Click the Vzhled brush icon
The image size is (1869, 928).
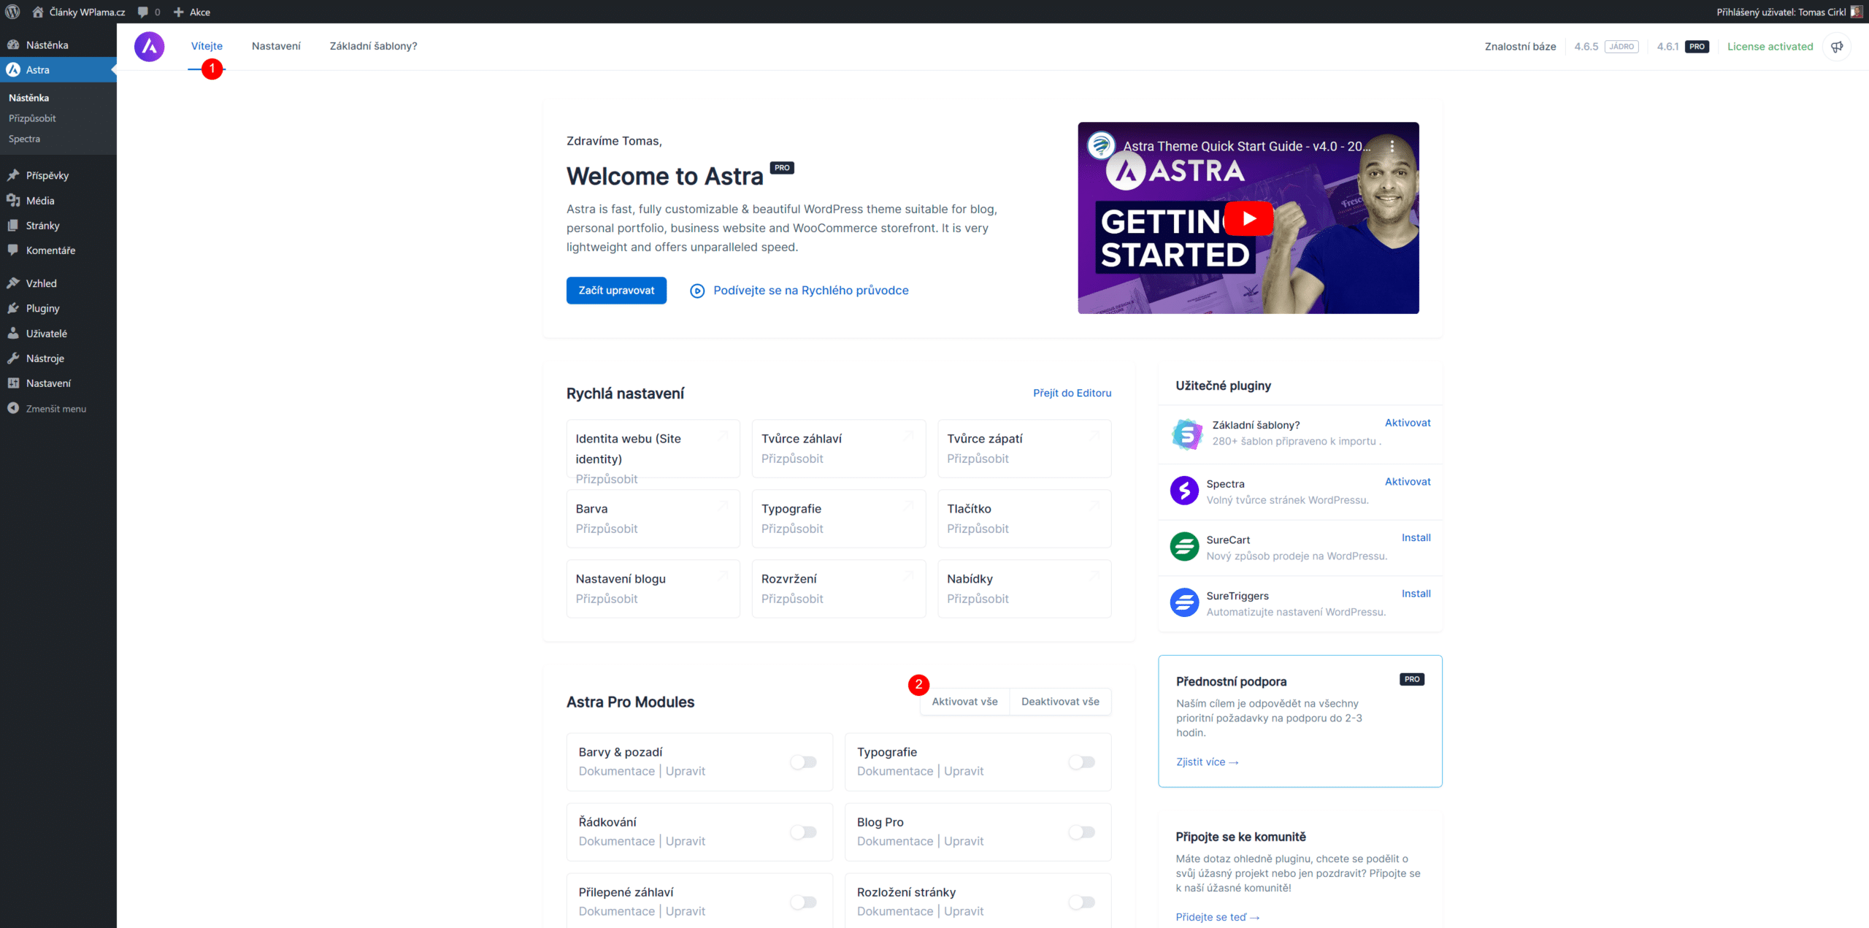13,283
